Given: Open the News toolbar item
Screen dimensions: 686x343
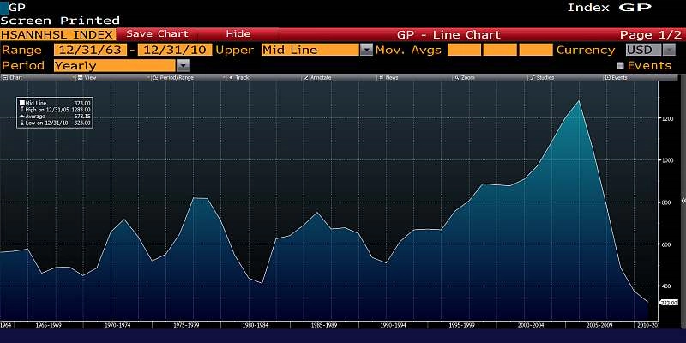Looking at the screenshot, I should (390, 78).
